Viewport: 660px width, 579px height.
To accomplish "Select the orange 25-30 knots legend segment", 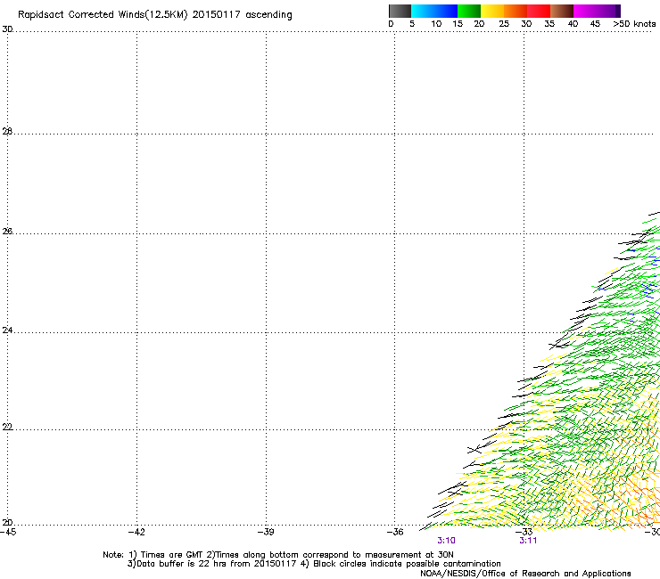I will (516, 11).
